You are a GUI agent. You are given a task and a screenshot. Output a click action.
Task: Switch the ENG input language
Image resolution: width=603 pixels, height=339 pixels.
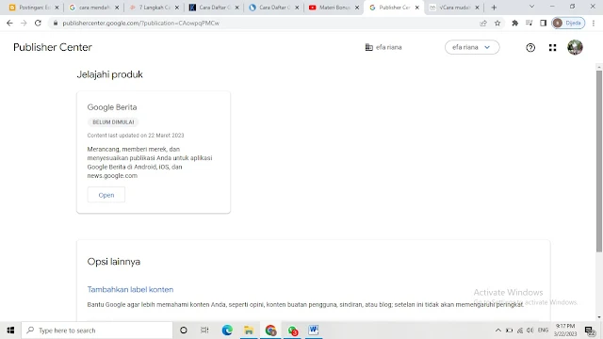pyautogui.click(x=543, y=331)
